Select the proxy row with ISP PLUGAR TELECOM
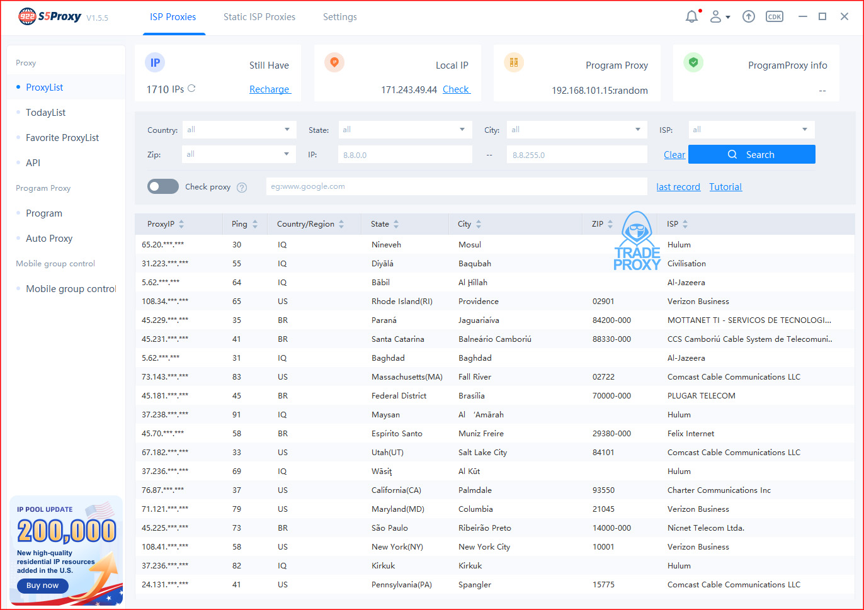Screen dimensions: 864x610 coord(495,395)
